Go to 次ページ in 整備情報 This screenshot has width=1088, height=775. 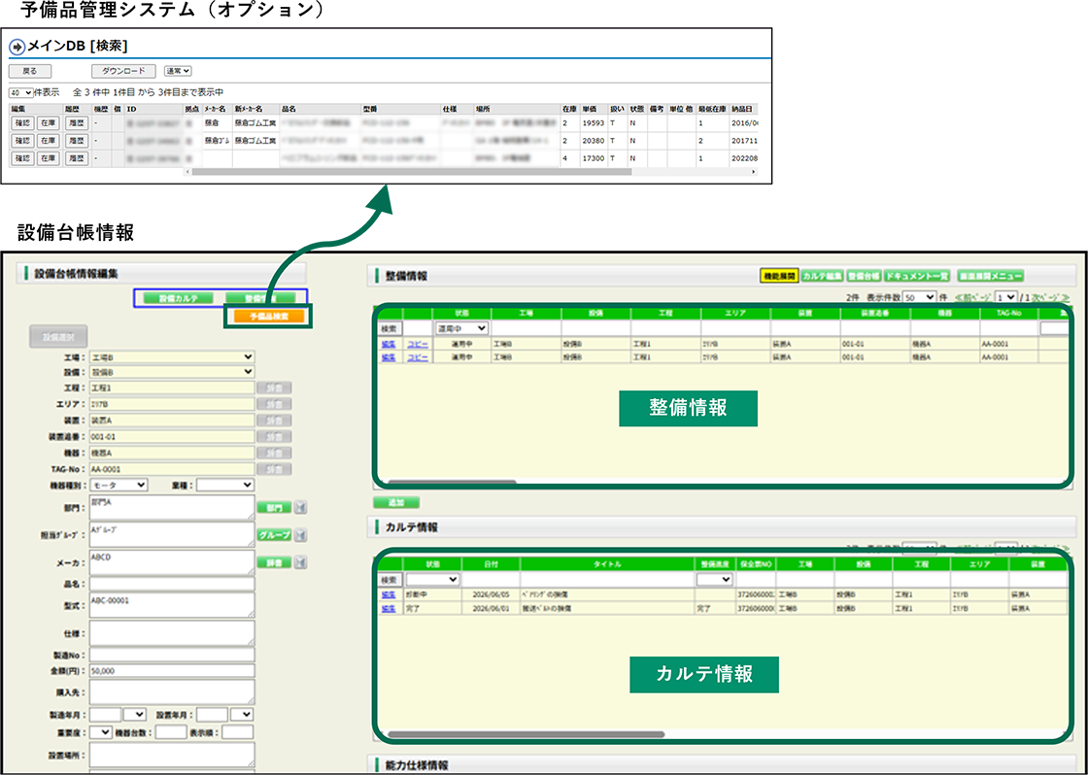[1050, 297]
